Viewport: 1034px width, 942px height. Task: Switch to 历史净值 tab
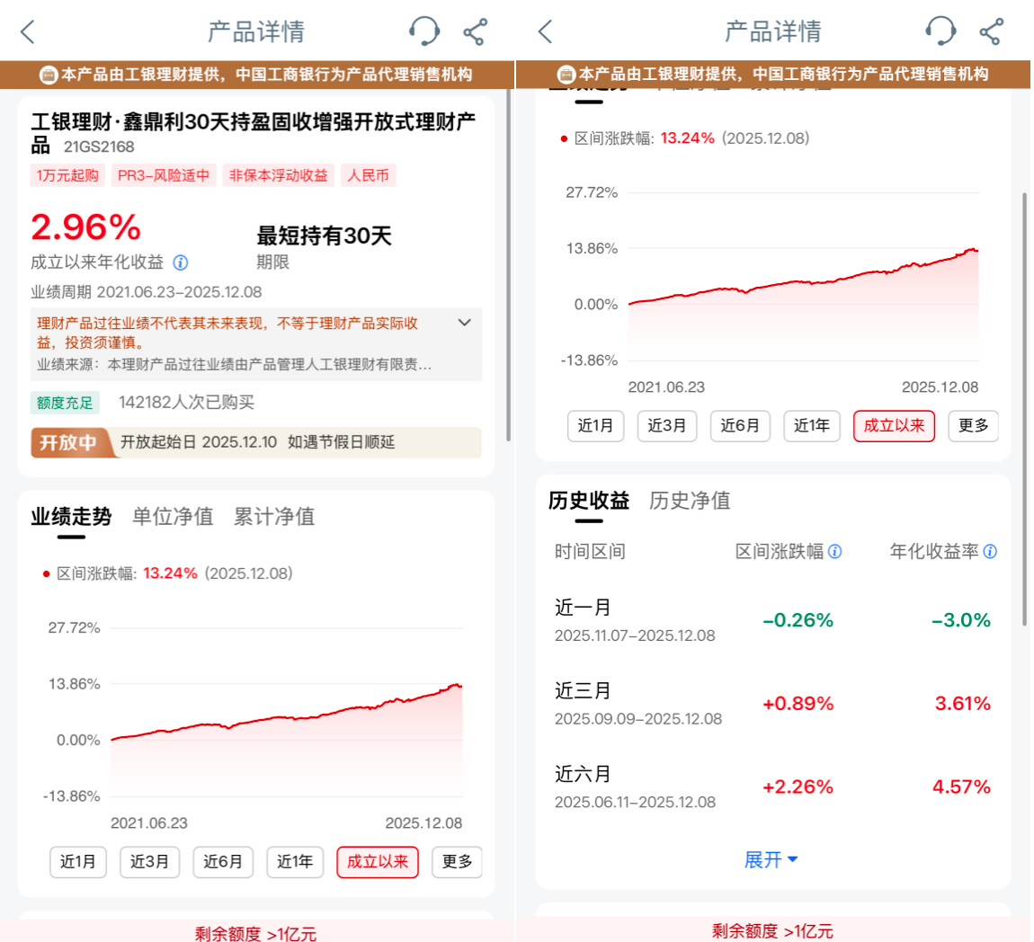pos(690,501)
